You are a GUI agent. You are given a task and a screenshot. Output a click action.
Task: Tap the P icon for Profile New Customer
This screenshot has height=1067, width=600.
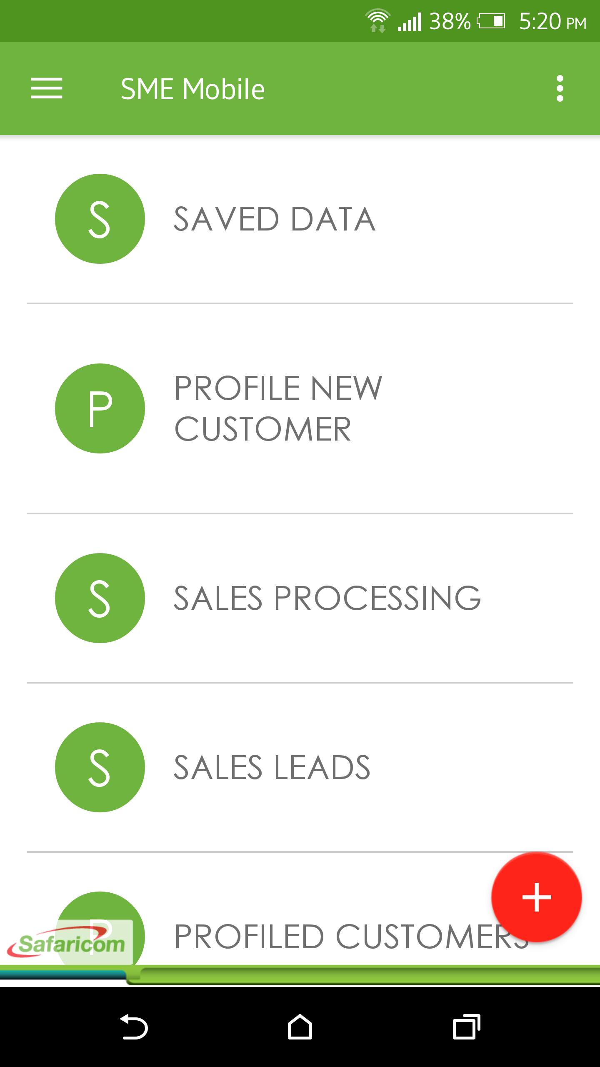click(x=100, y=408)
